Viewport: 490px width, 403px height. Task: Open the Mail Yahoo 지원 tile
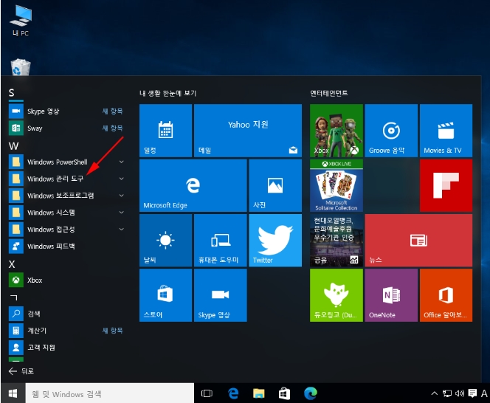248,131
